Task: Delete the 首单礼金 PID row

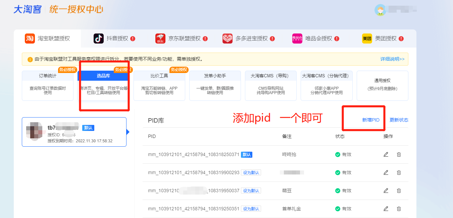Action: pyautogui.click(x=399, y=209)
